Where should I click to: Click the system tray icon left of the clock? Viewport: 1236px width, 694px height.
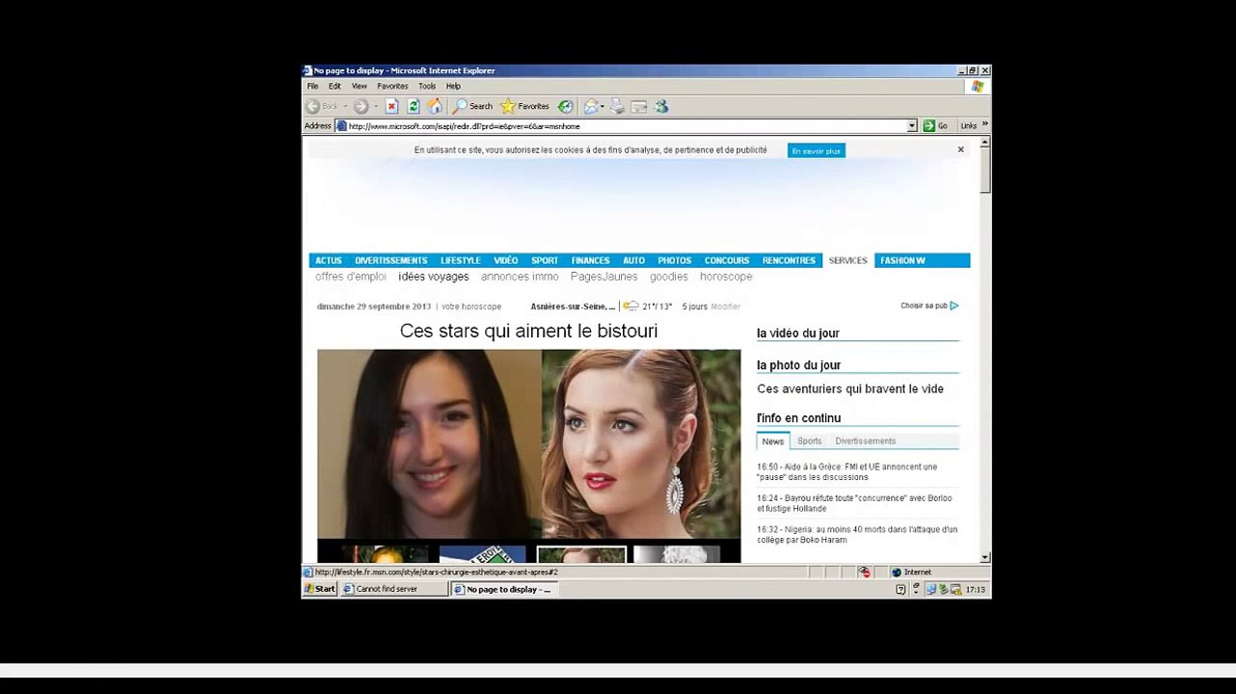tap(955, 589)
